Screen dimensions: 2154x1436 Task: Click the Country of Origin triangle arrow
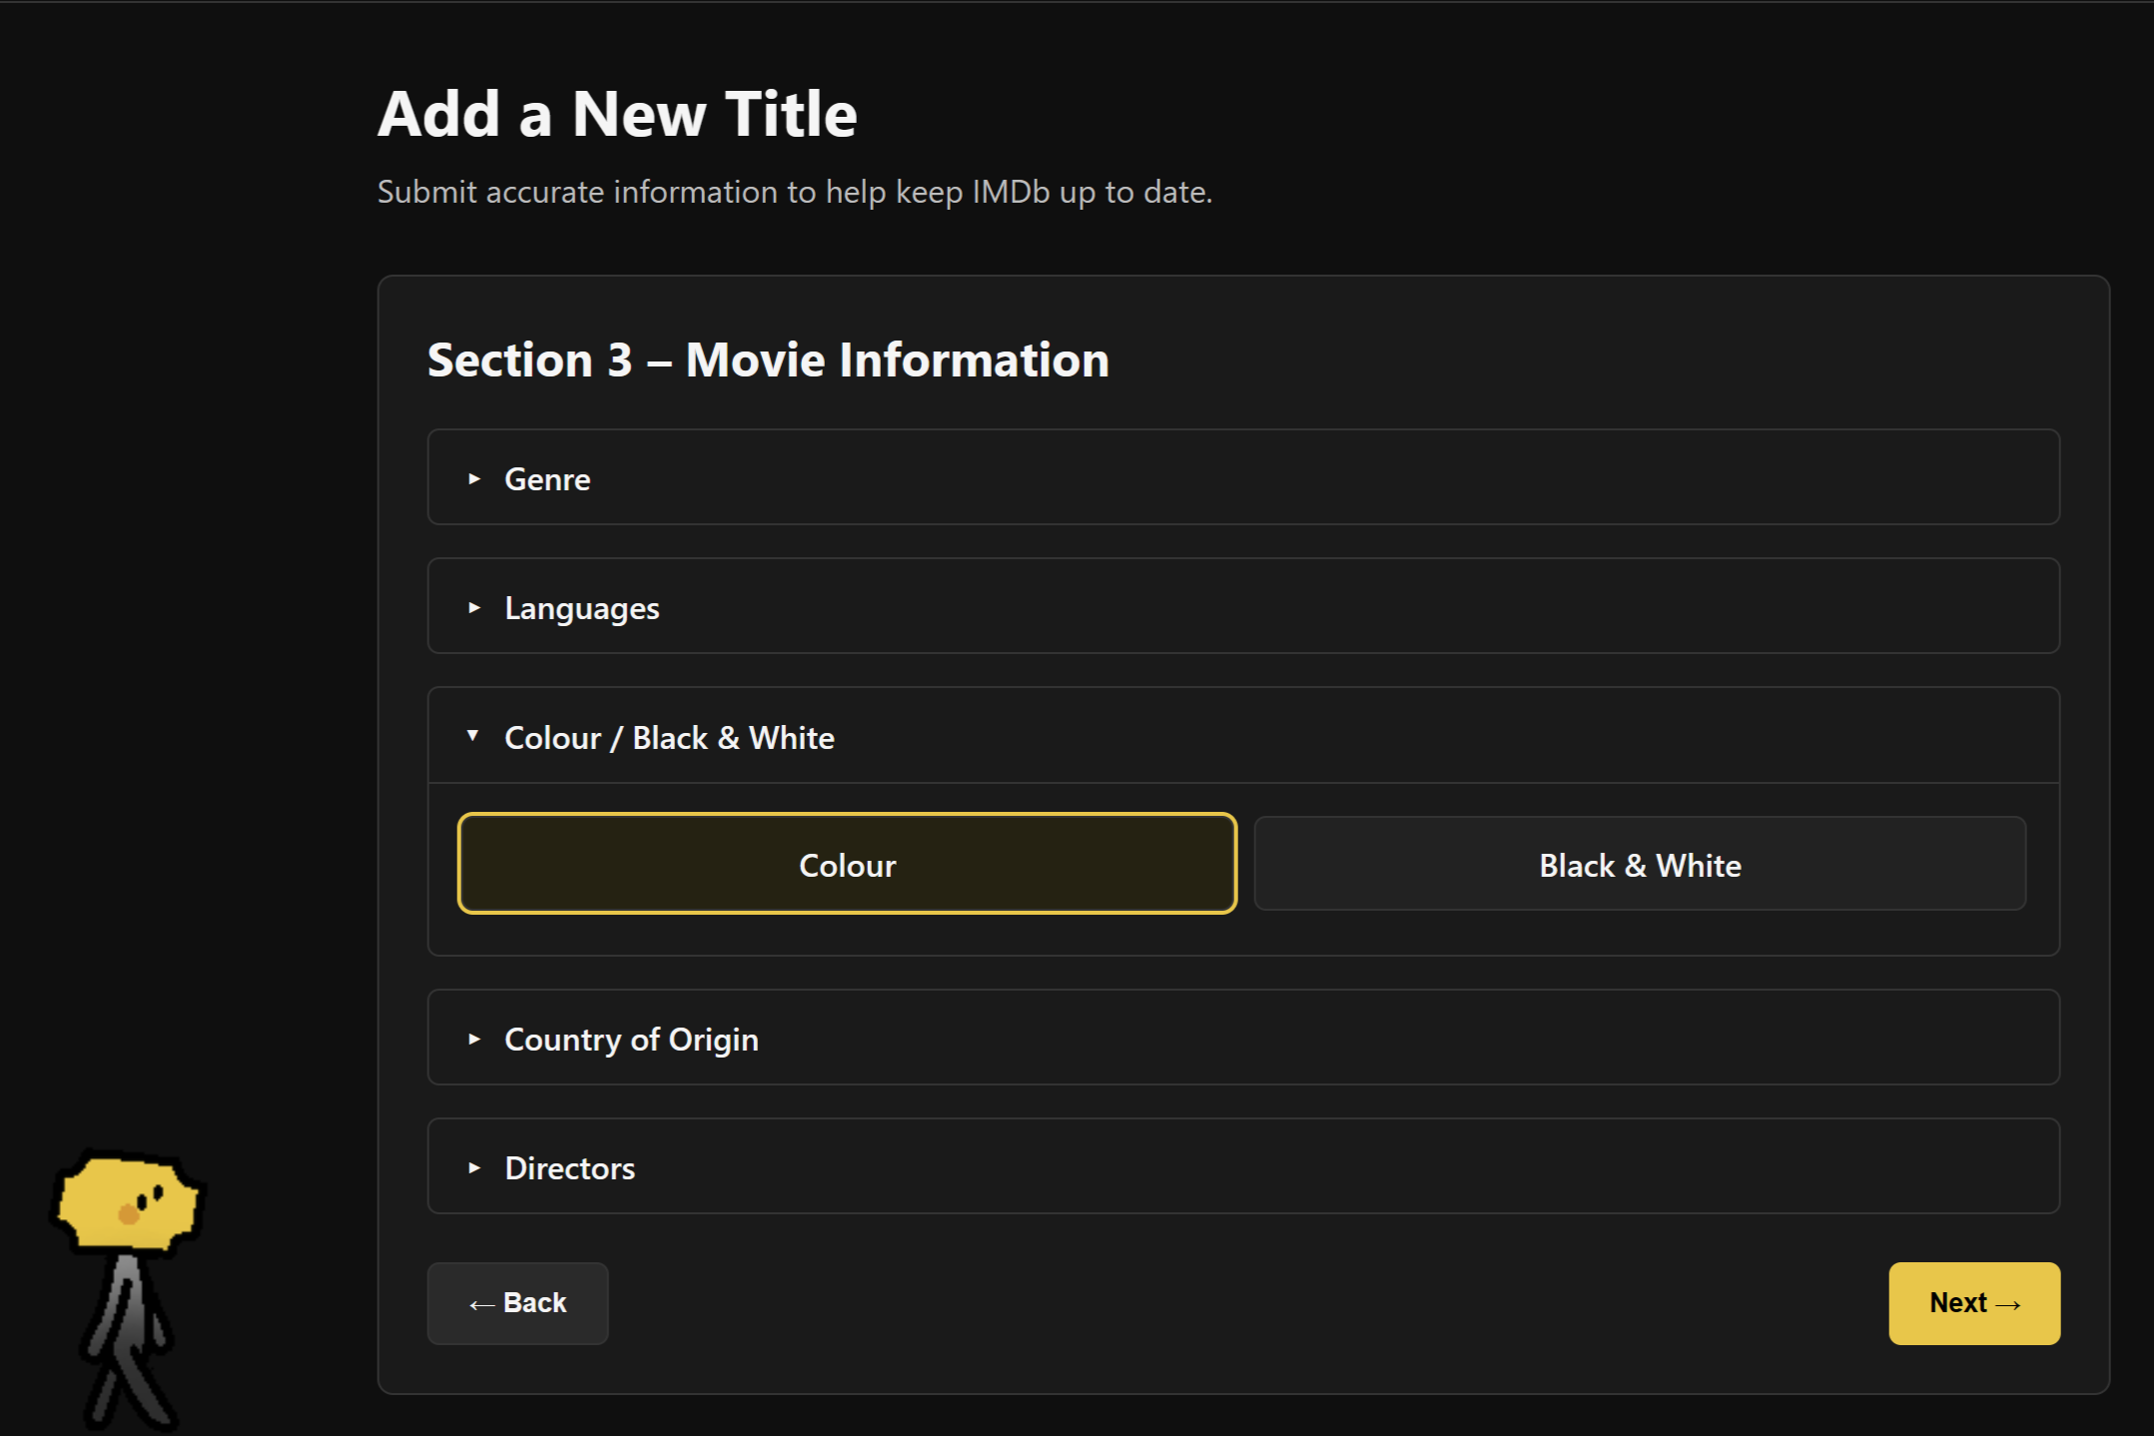click(x=474, y=1040)
